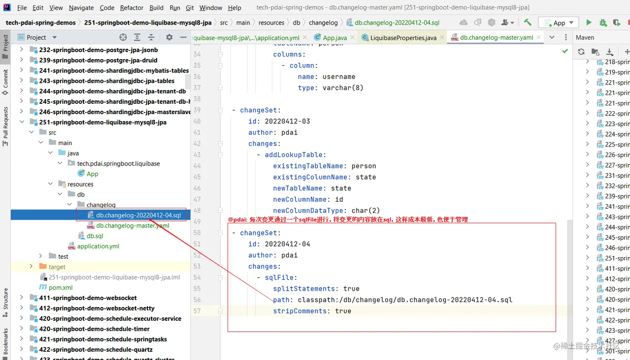This screenshot has height=360, width=630.
Task: Click the Build Project hammer icon
Action: [527, 22]
